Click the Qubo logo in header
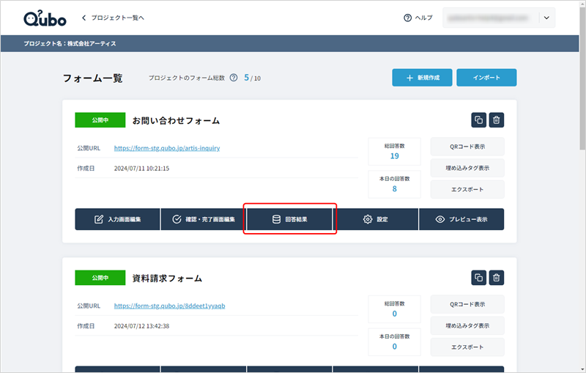The width and height of the screenshot is (586, 373). 45,18
